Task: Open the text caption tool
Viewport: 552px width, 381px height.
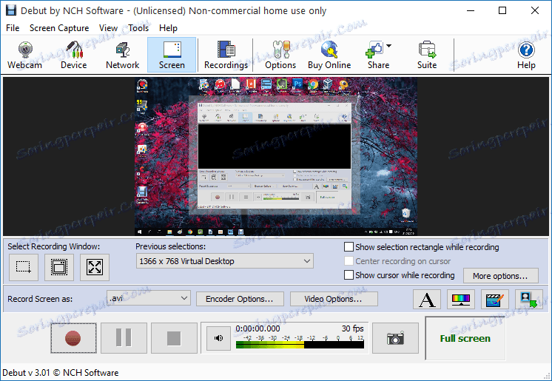Action: 427,300
